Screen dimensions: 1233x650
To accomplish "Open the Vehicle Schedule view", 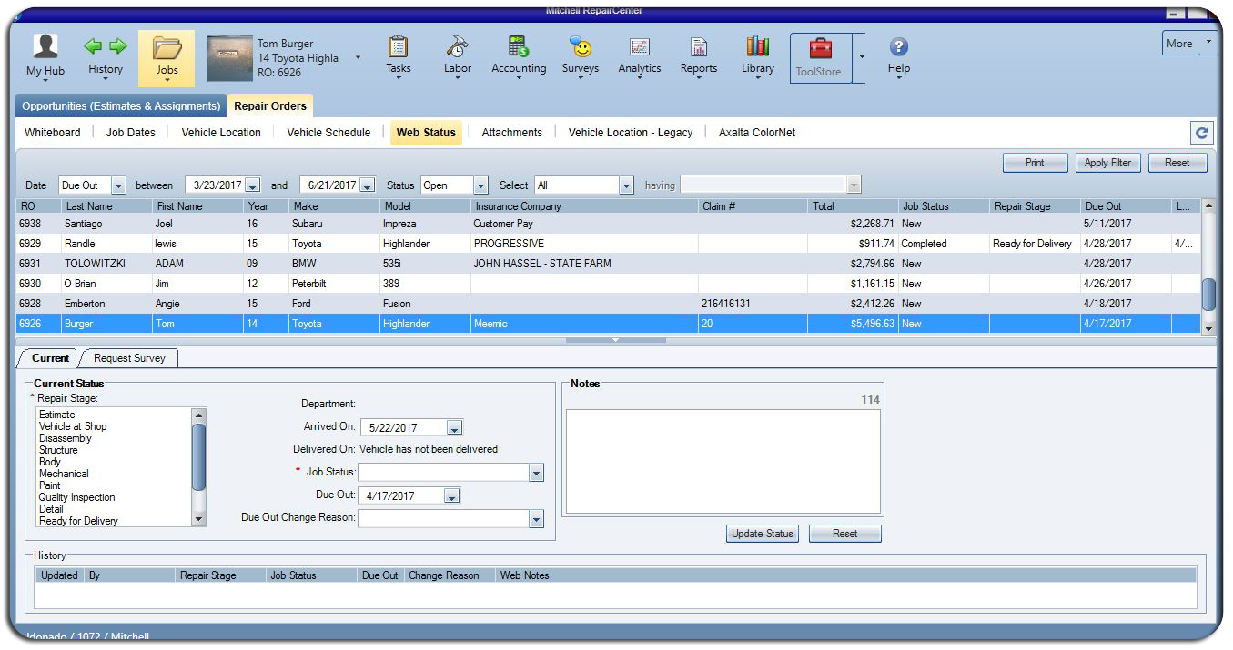I will [328, 133].
